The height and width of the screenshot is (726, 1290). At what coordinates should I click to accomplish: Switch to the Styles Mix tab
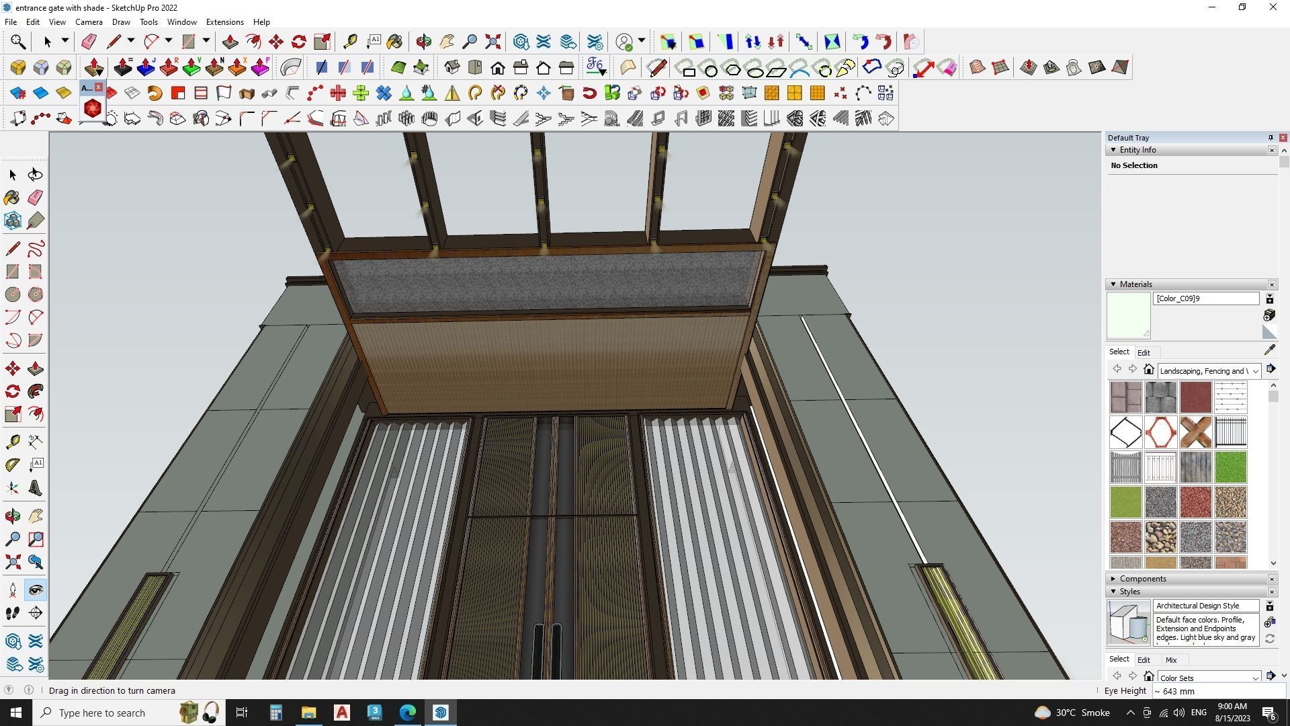click(1171, 660)
